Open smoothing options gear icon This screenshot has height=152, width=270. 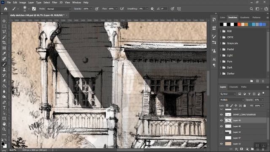152,9
